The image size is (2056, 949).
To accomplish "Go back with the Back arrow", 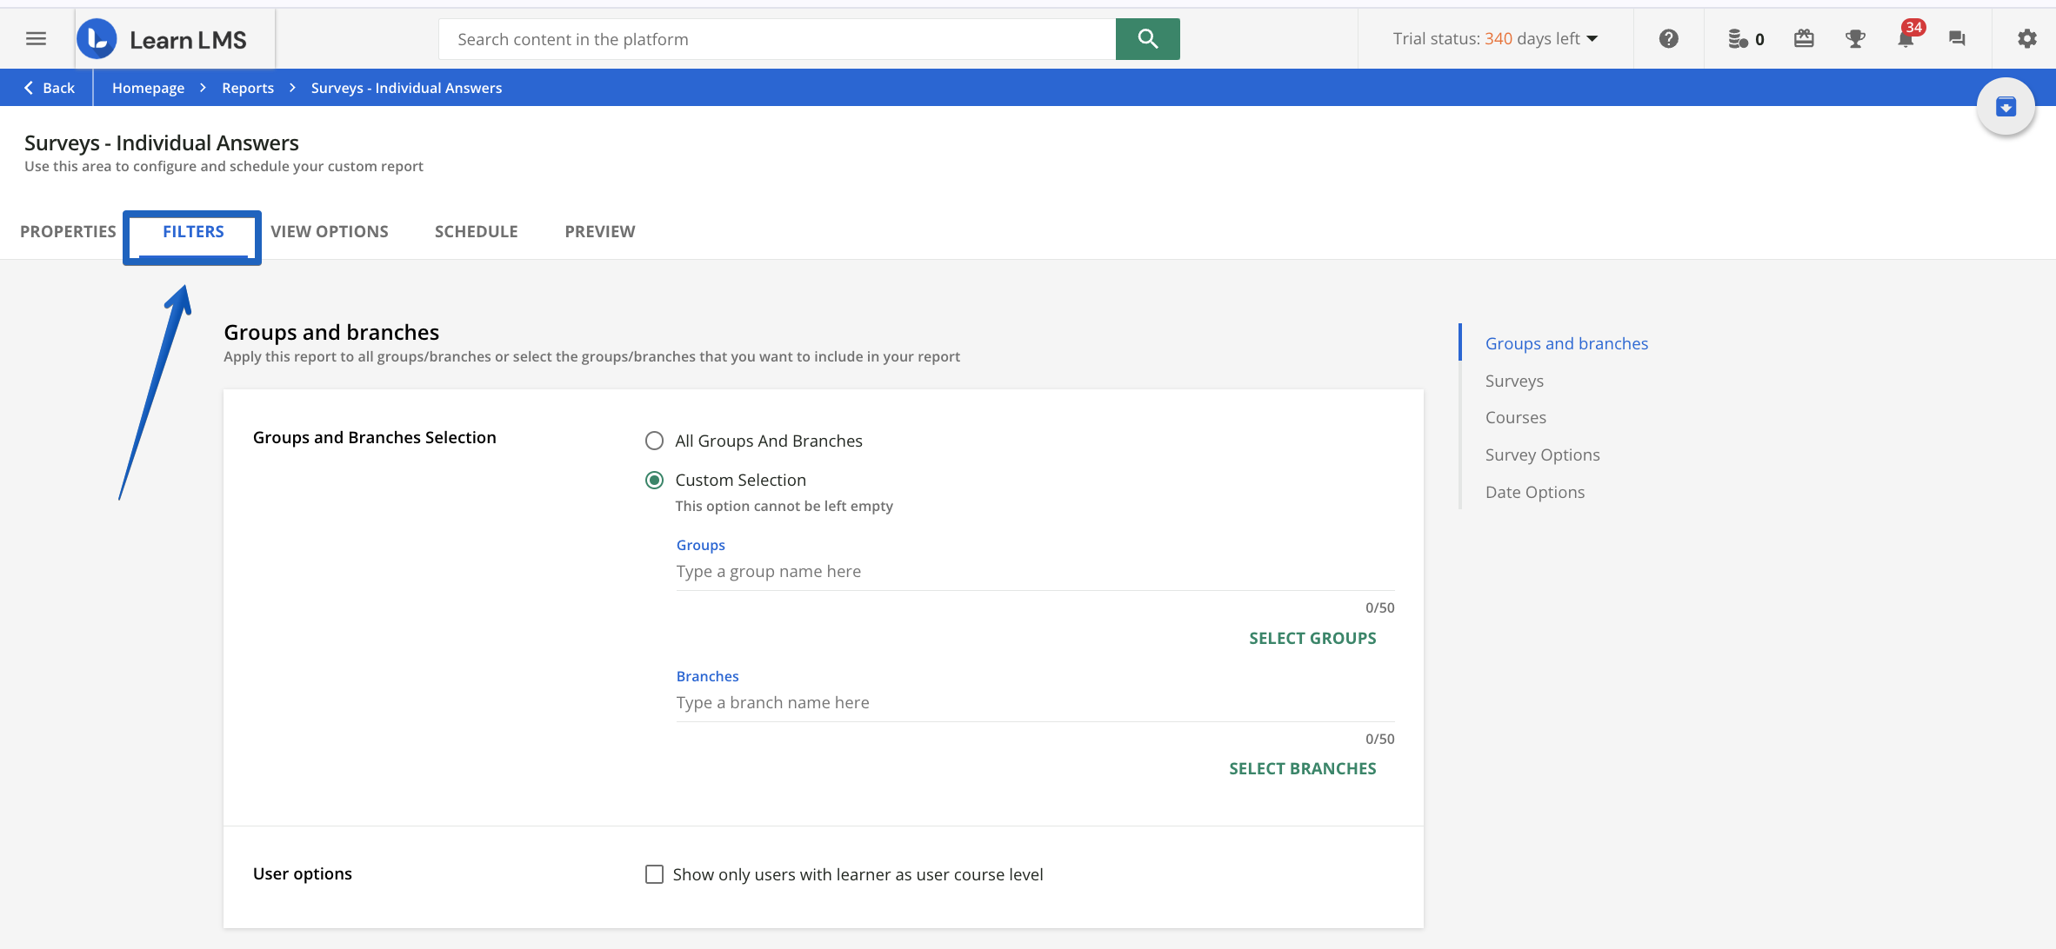I will (50, 88).
